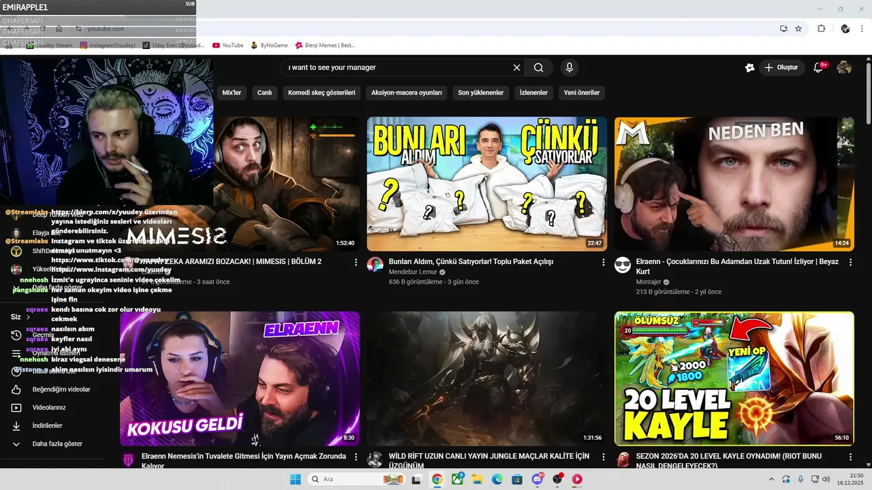This screenshot has width=872, height=490.
Task: Play the Neden Ben Elraenn thumbnail
Action: pos(734,184)
